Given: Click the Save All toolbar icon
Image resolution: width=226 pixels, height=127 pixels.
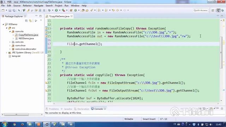Looking at the screenshot, I should (14, 10).
